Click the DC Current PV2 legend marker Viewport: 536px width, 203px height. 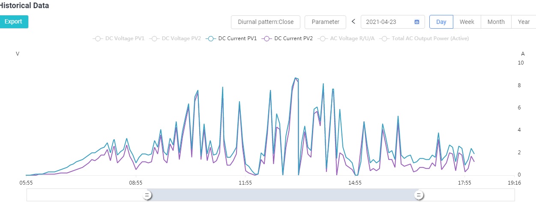pos(267,38)
